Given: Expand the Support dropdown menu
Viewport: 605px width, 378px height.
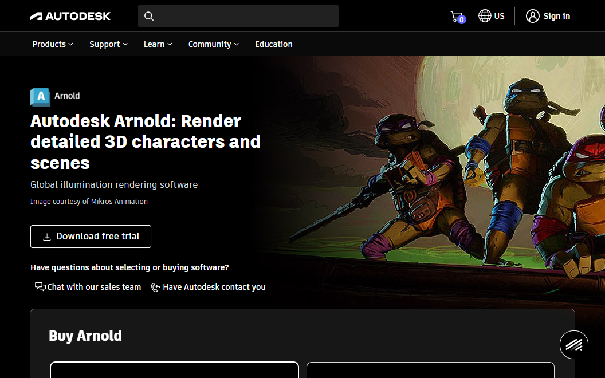Looking at the screenshot, I should pyautogui.click(x=108, y=44).
